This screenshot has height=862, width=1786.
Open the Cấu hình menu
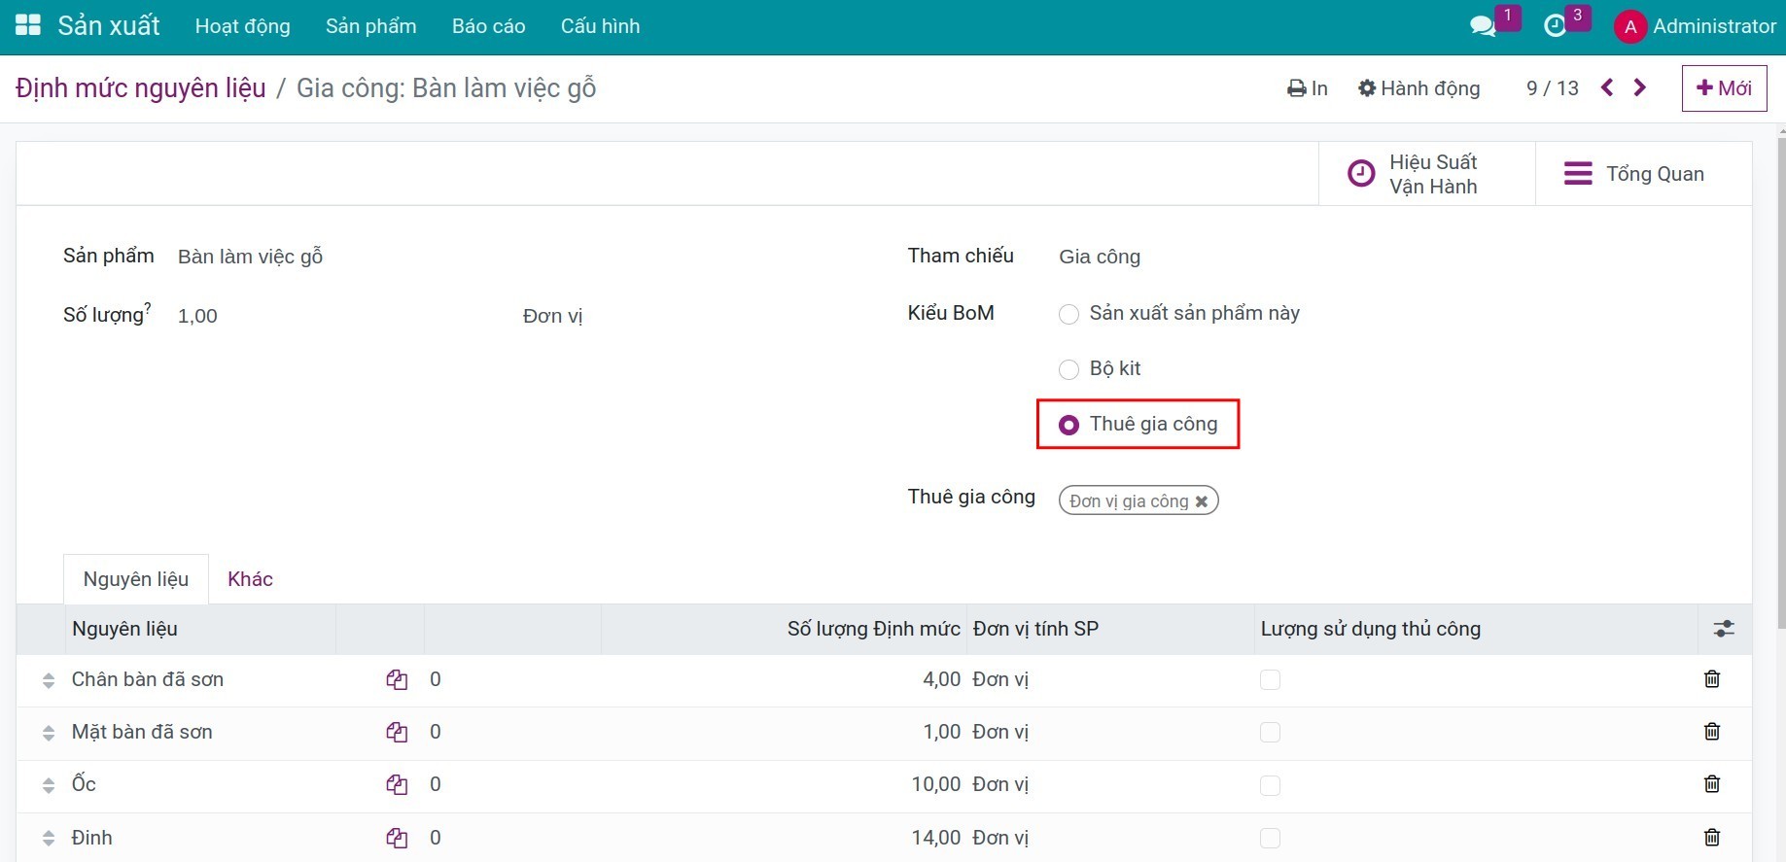point(601,26)
